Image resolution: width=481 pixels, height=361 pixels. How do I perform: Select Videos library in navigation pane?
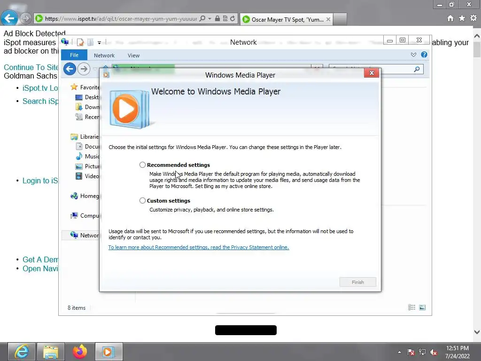point(87,176)
